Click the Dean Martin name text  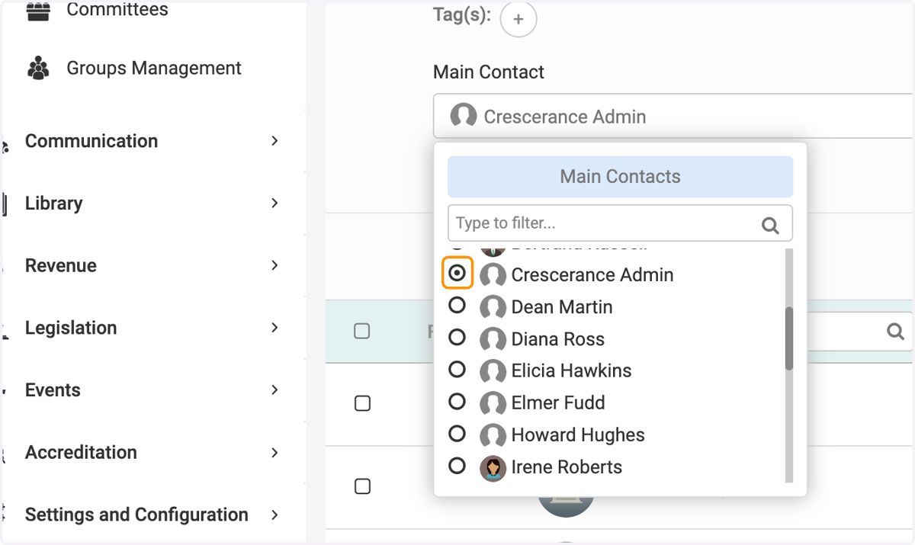click(562, 307)
